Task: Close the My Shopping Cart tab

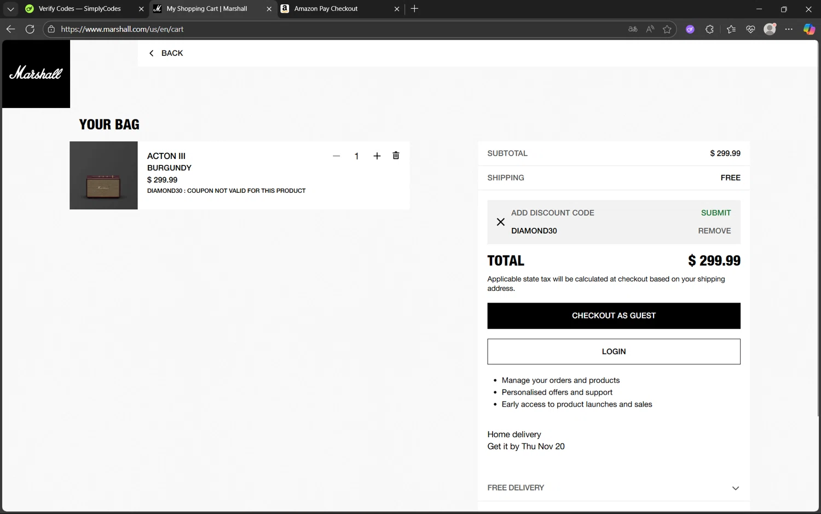Action: tap(269, 9)
